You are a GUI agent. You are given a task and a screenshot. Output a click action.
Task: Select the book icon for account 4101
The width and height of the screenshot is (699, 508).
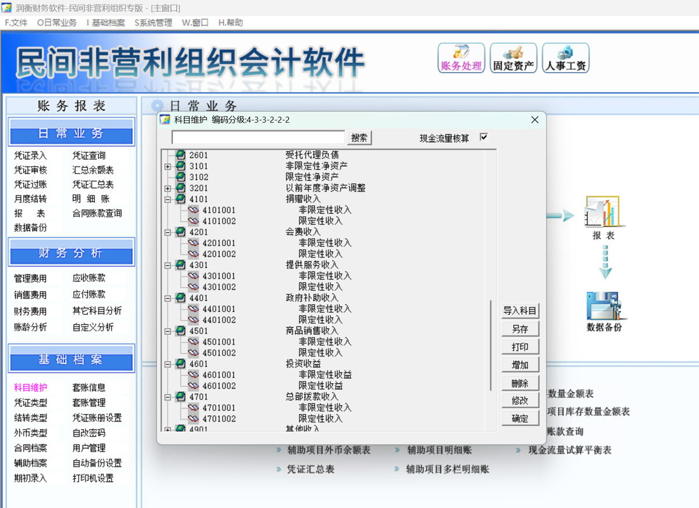click(181, 199)
